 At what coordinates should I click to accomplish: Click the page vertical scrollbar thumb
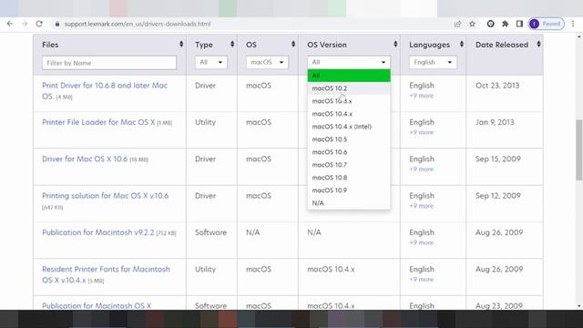[579, 149]
